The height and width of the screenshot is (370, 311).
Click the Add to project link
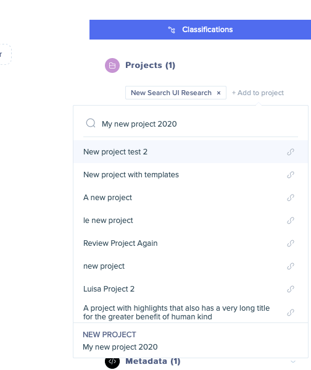coord(258,93)
